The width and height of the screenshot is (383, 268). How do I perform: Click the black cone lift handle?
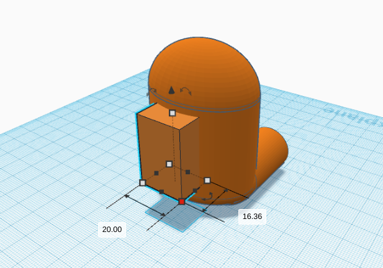172,90
